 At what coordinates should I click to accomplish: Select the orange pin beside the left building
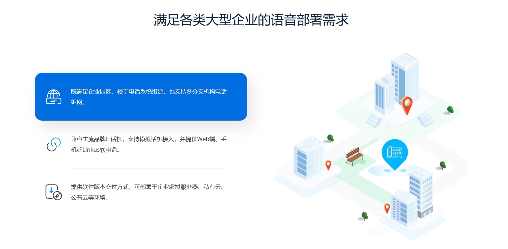tap(328, 165)
